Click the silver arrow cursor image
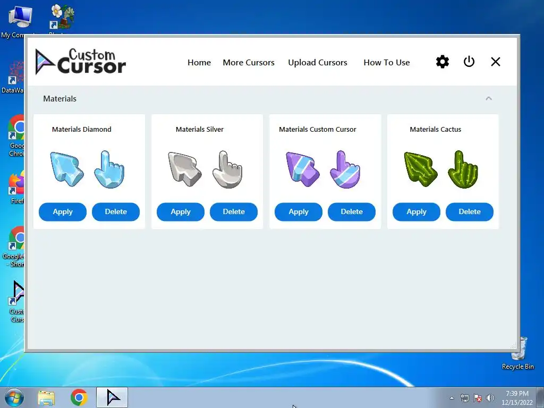 [184, 169]
